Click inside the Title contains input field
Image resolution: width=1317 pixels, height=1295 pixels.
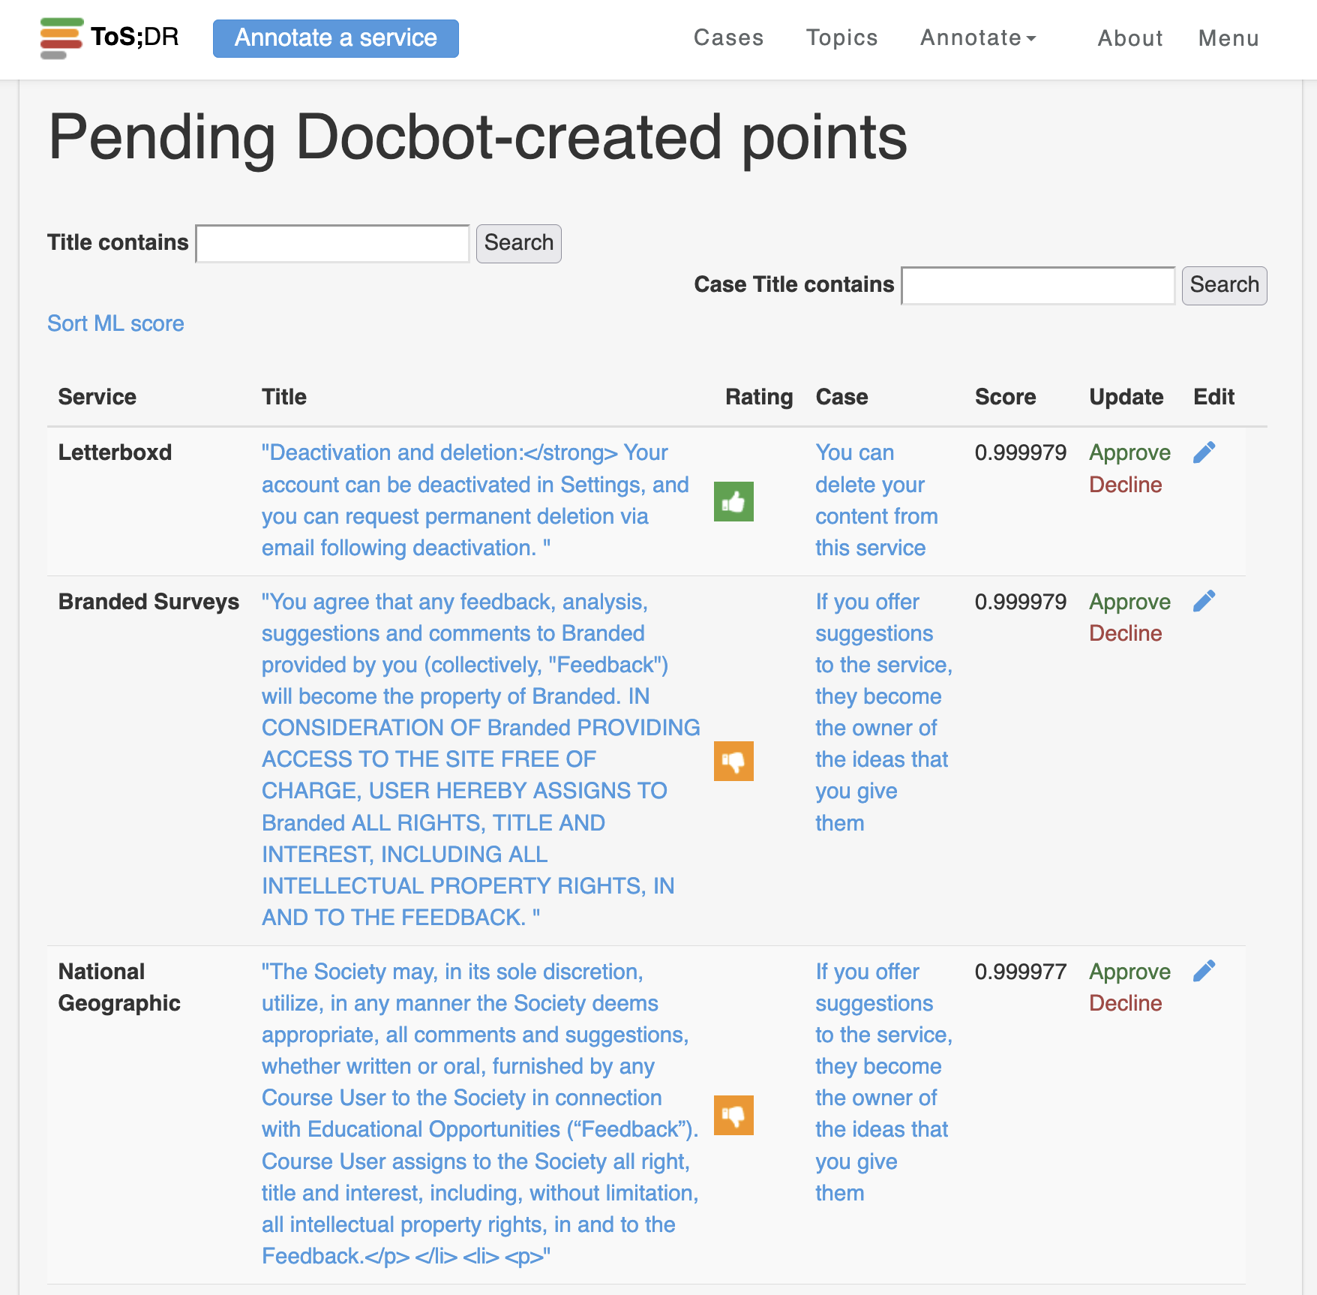pyautogui.click(x=331, y=242)
